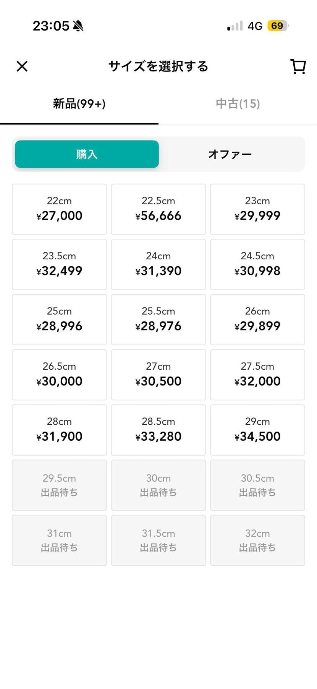Tap the 29.5cm 出品待ち tile
This screenshot has height=689, width=317.
tap(59, 485)
